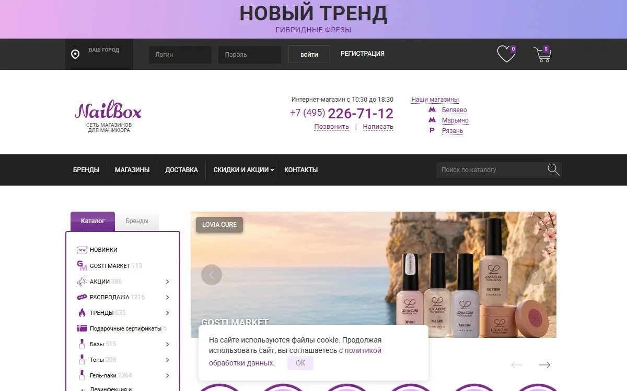Screen dimensions: 627x391
Task: Open the СКИДКИ И АКЦИИ dropdown menu
Action: click(243, 170)
